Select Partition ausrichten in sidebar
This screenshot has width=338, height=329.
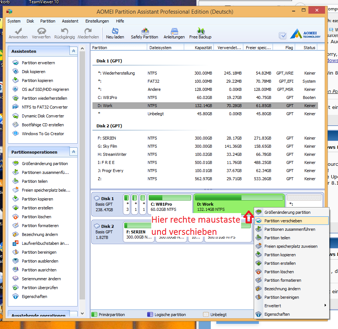(39, 270)
